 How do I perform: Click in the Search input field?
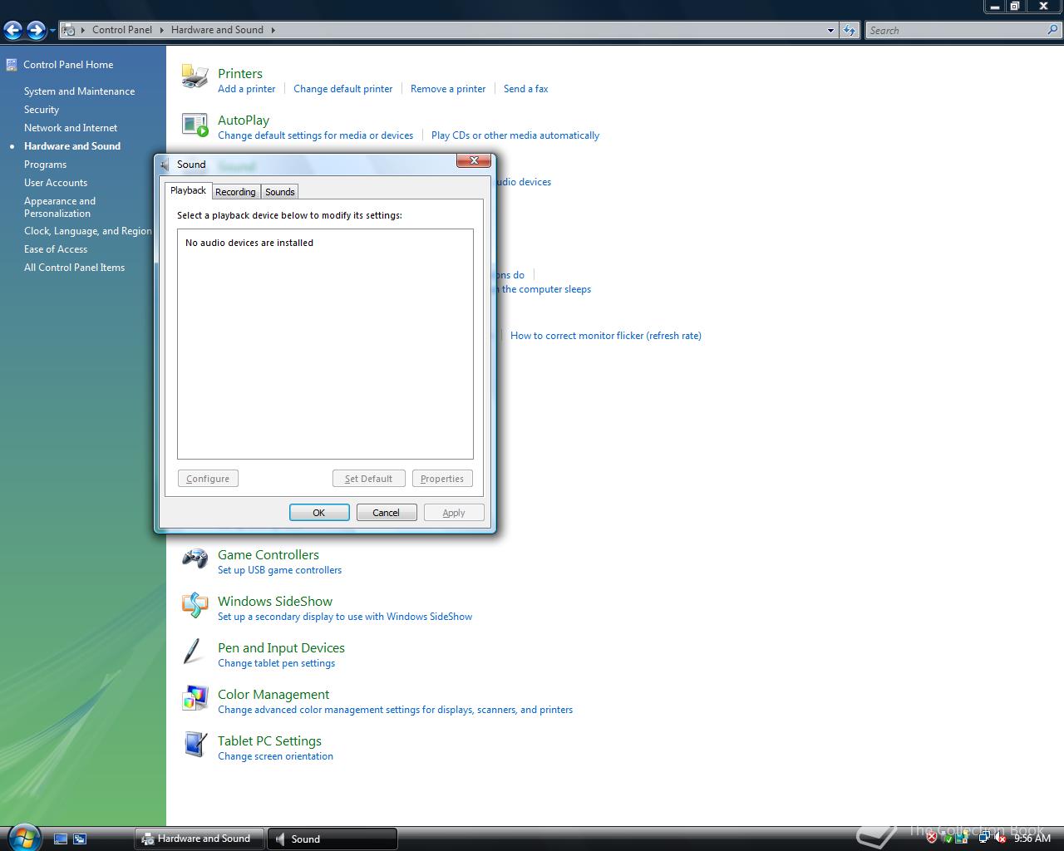[956, 30]
